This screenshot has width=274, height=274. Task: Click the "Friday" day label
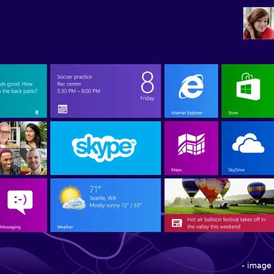[147, 98]
